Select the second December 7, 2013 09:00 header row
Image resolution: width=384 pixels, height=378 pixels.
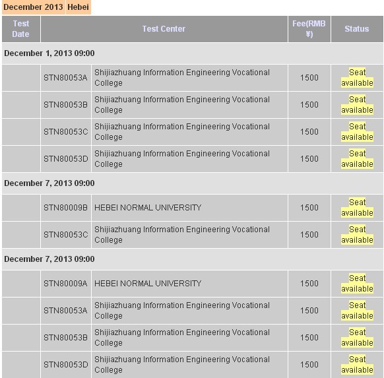coord(193,259)
